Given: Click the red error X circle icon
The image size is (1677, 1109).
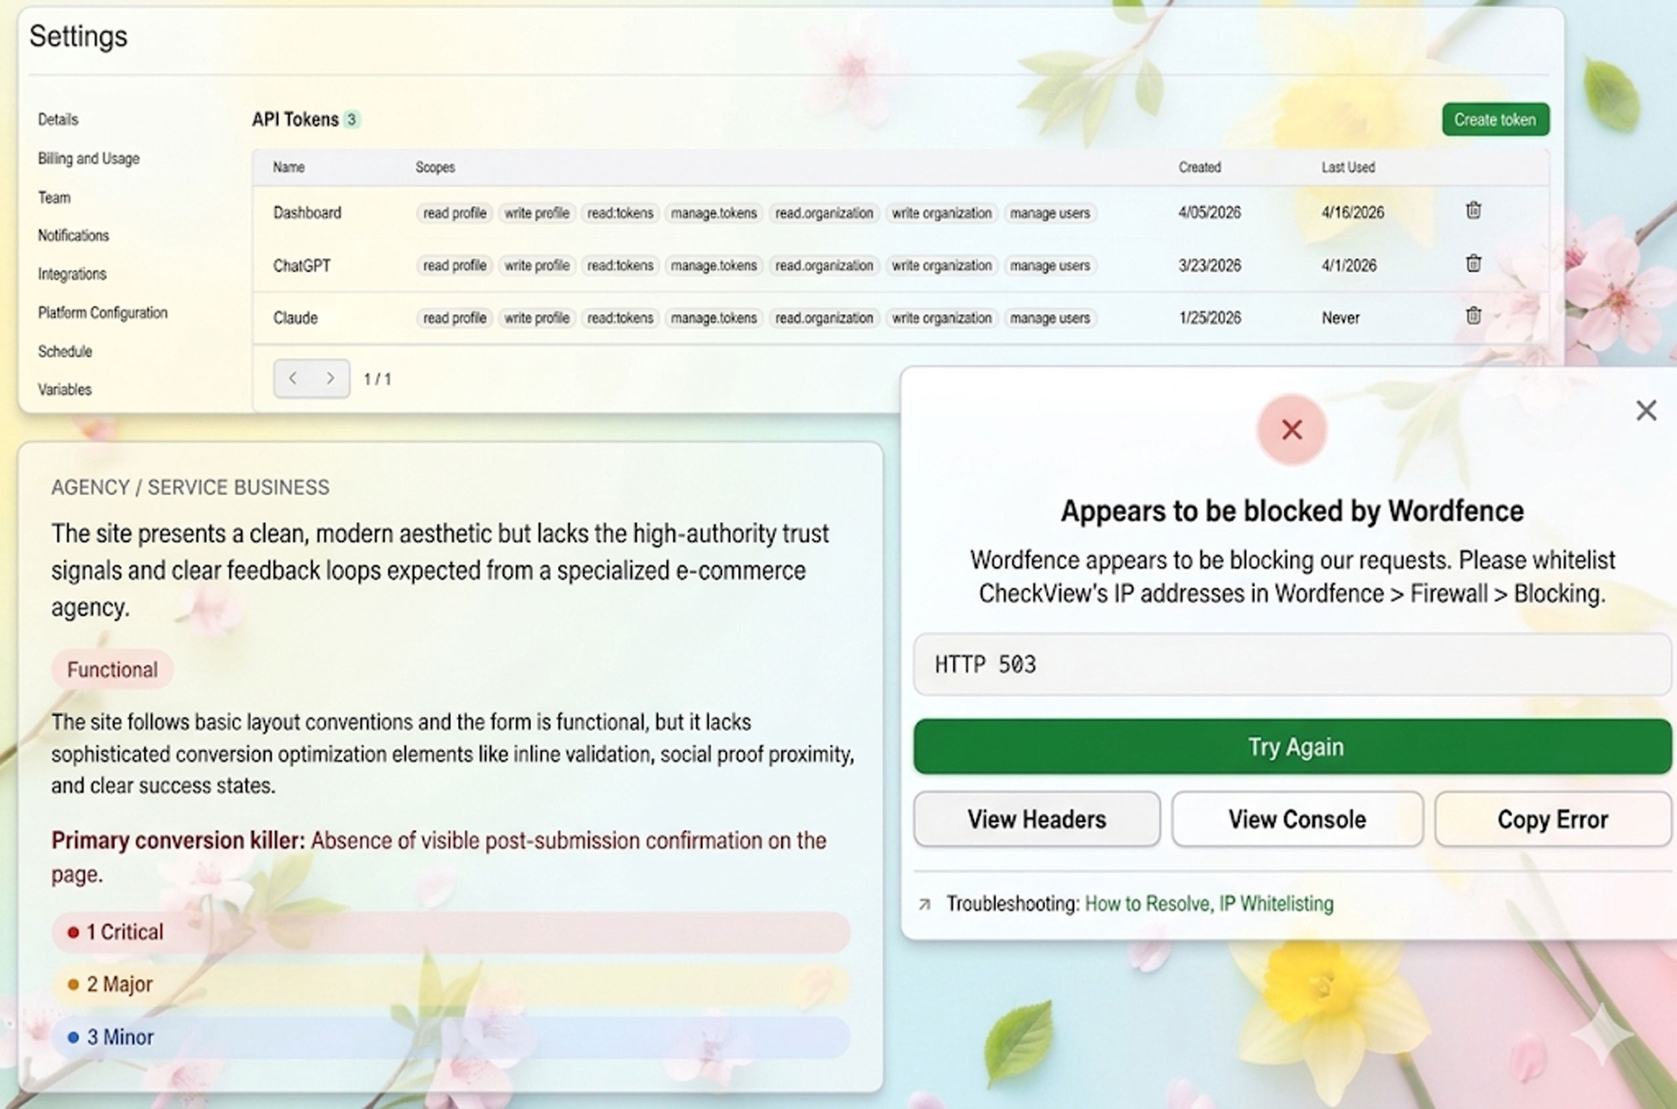Looking at the screenshot, I should 1292,429.
